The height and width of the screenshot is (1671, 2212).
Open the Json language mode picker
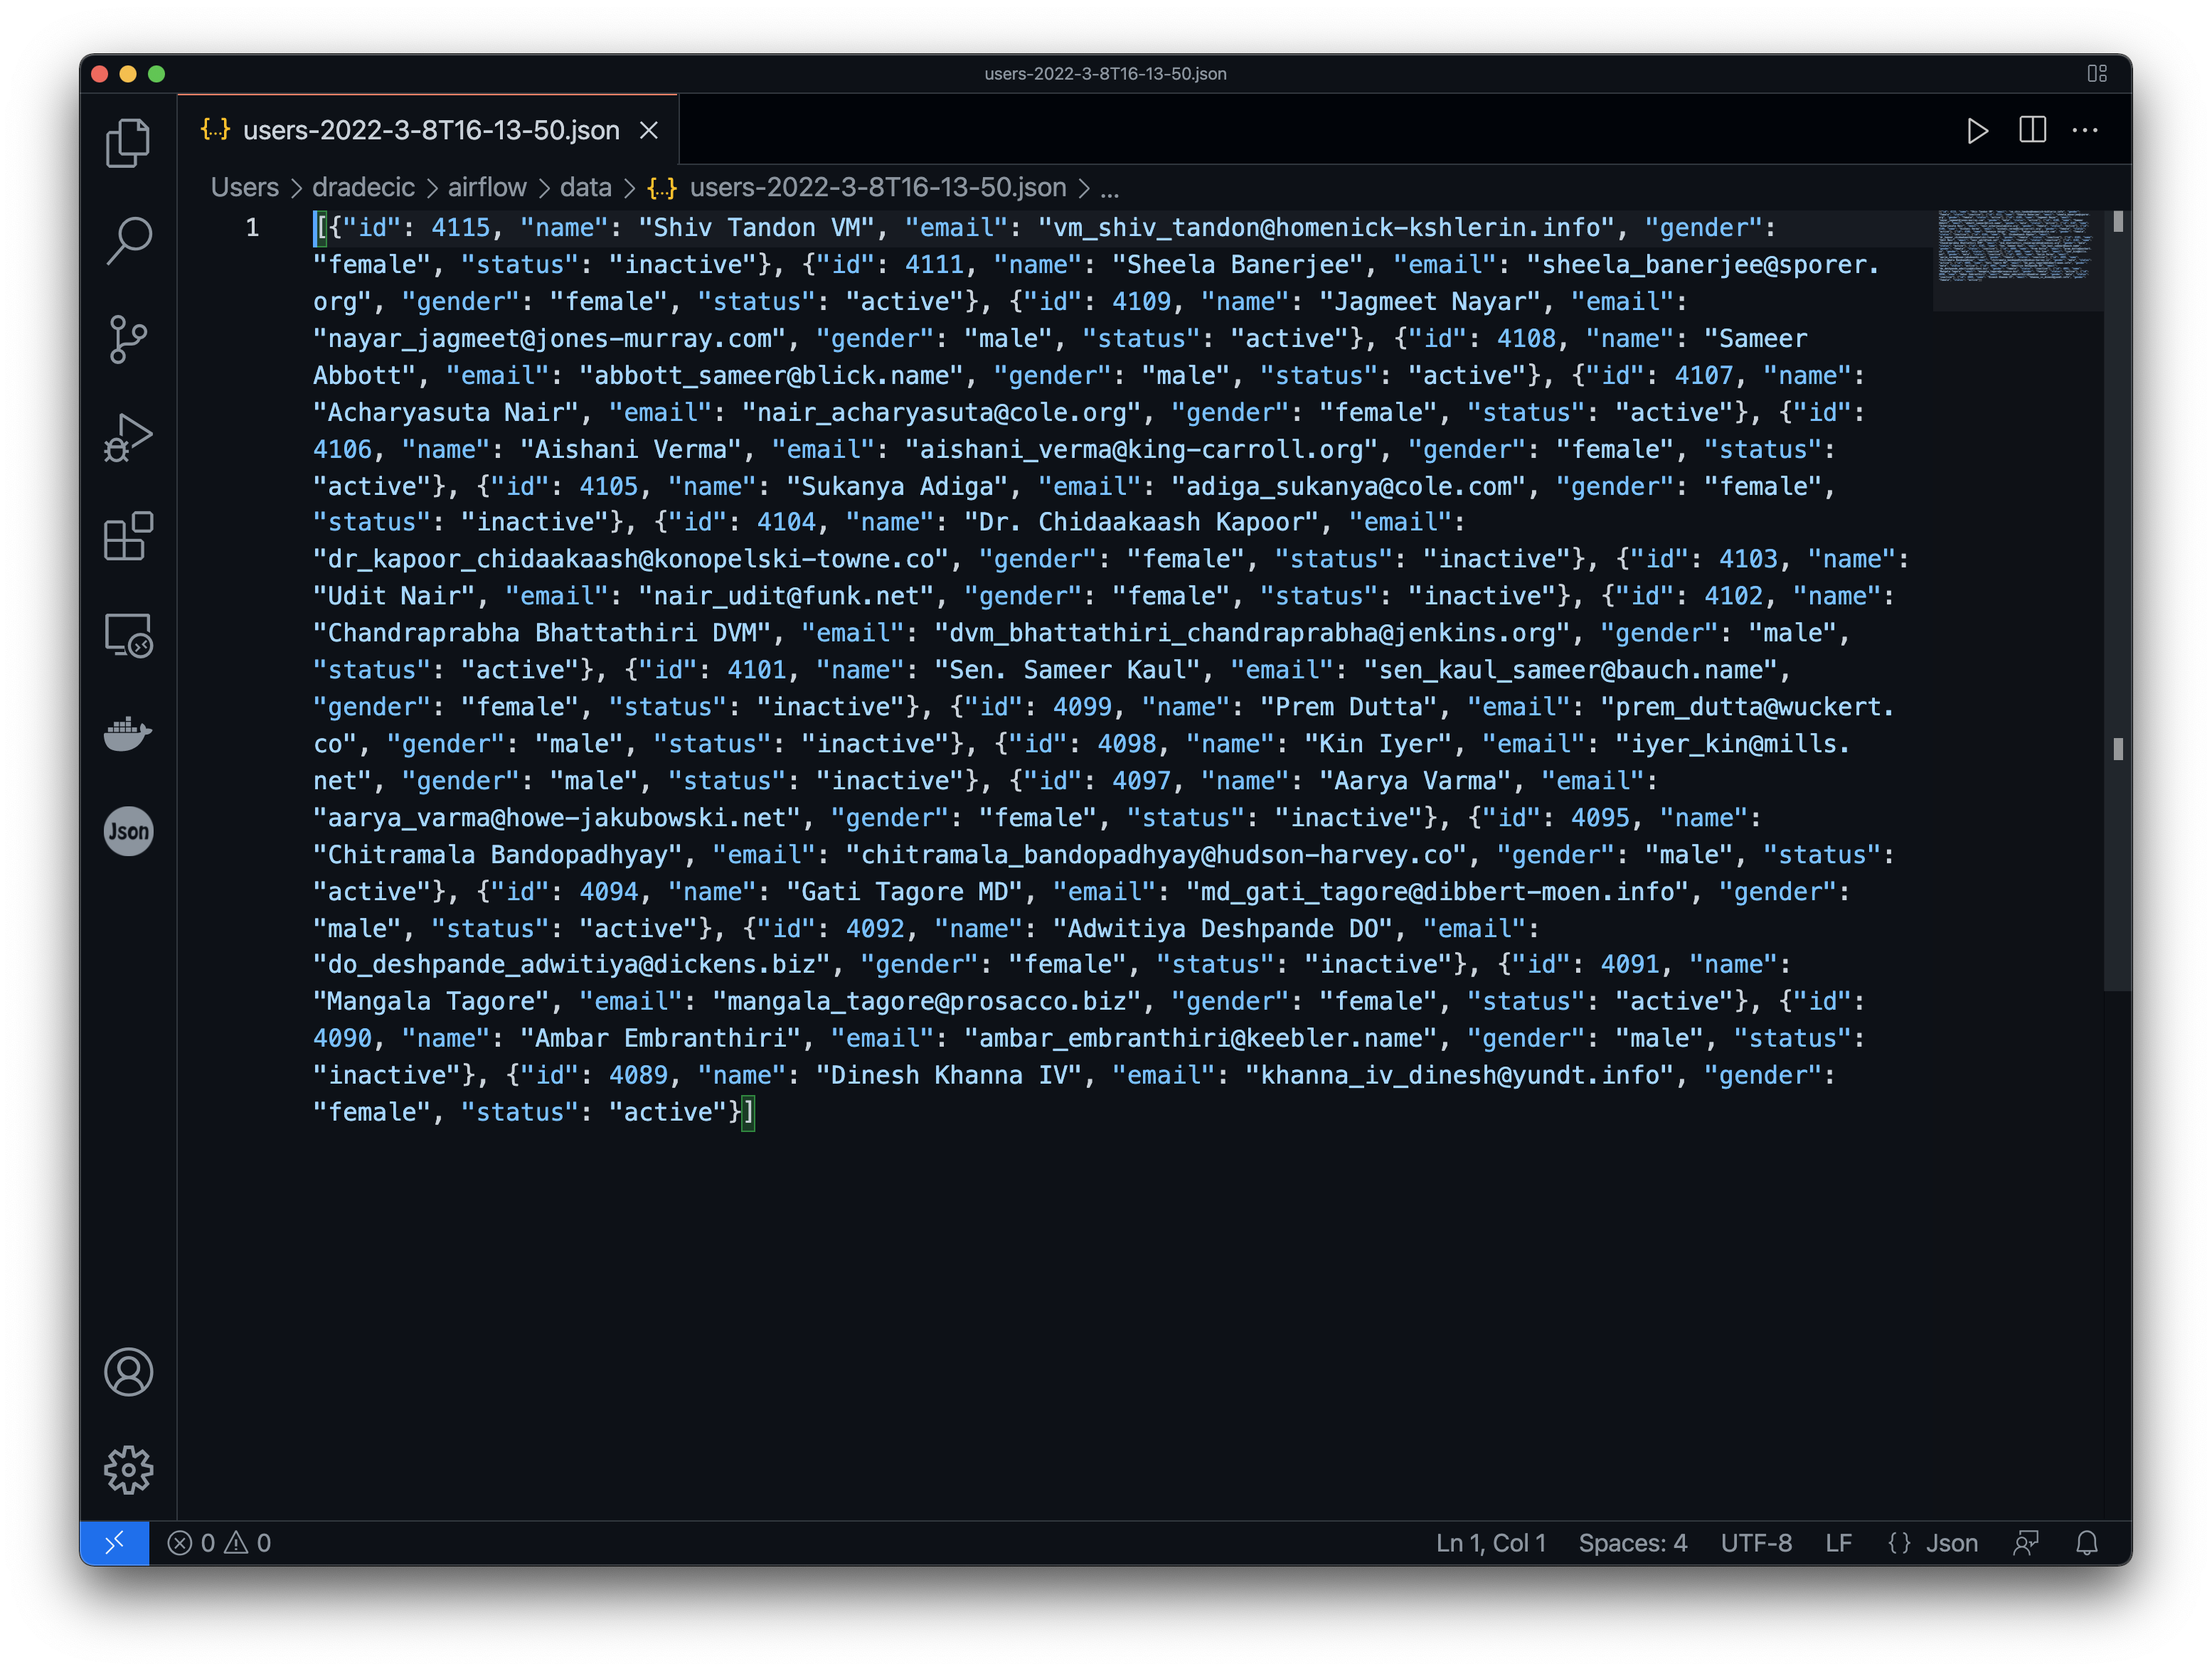1952,1542
